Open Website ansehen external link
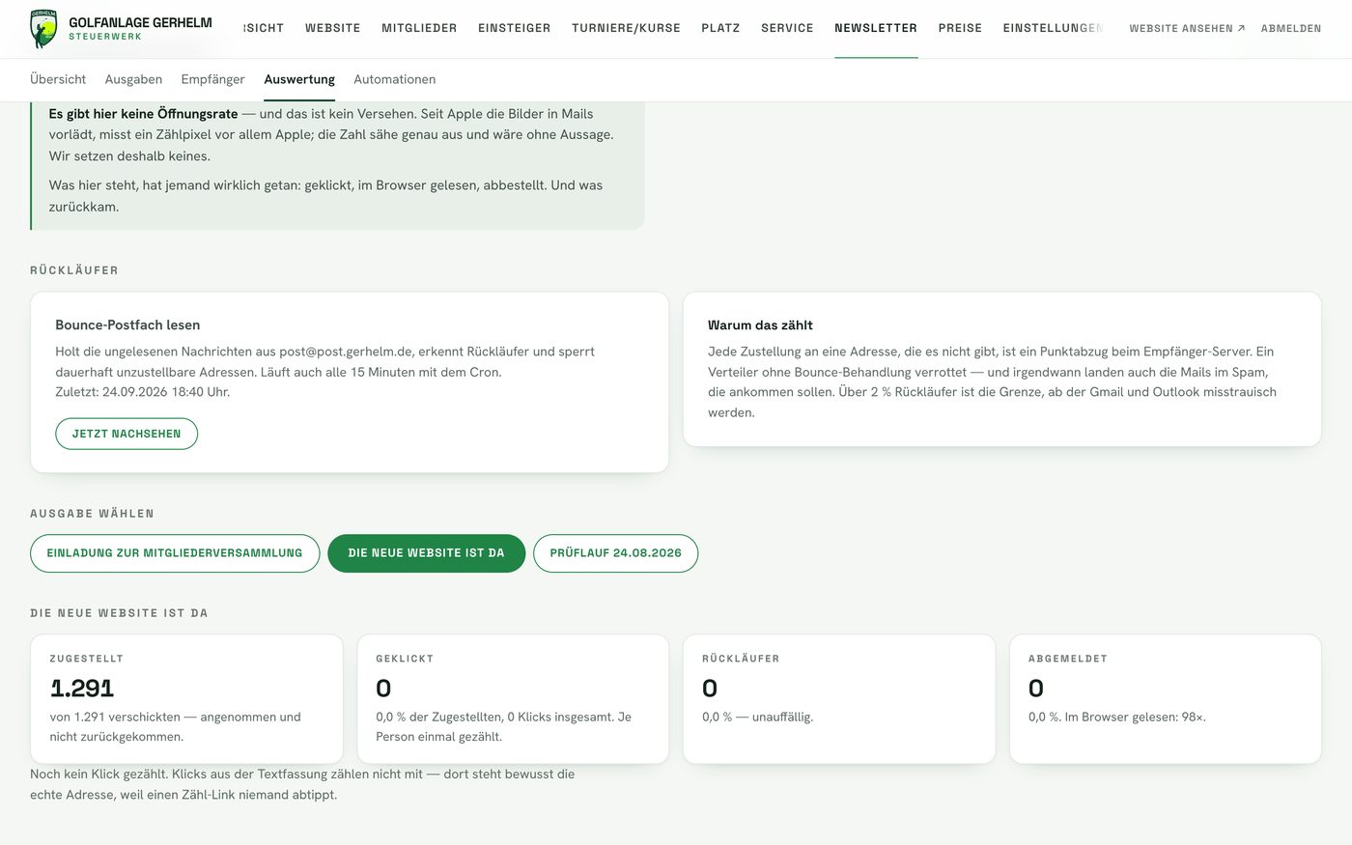This screenshot has height=845, width=1352. (1187, 28)
